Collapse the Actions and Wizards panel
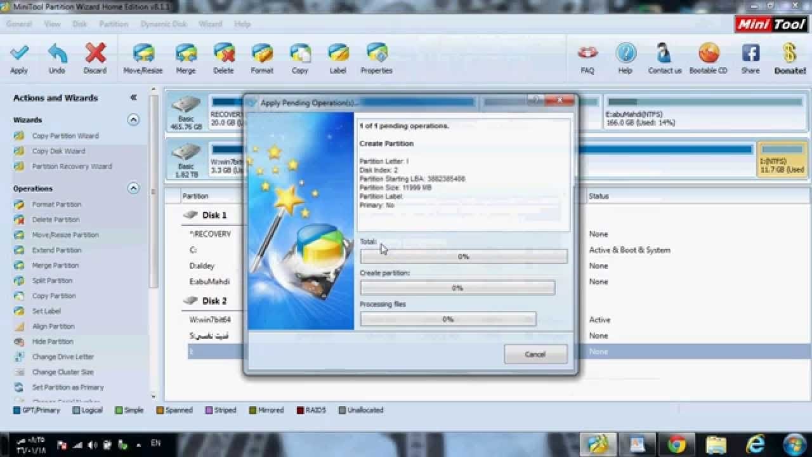 (133, 98)
